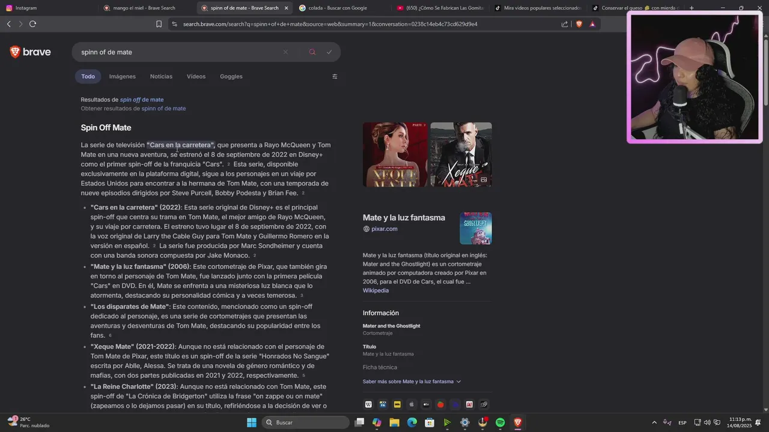Open the Brave logo home link
The image size is (769, 432).
[31, 52]
